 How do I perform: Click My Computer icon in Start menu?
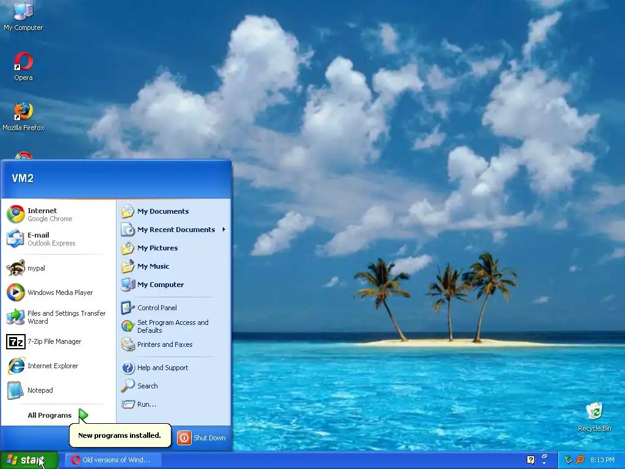tap(128, 285)
